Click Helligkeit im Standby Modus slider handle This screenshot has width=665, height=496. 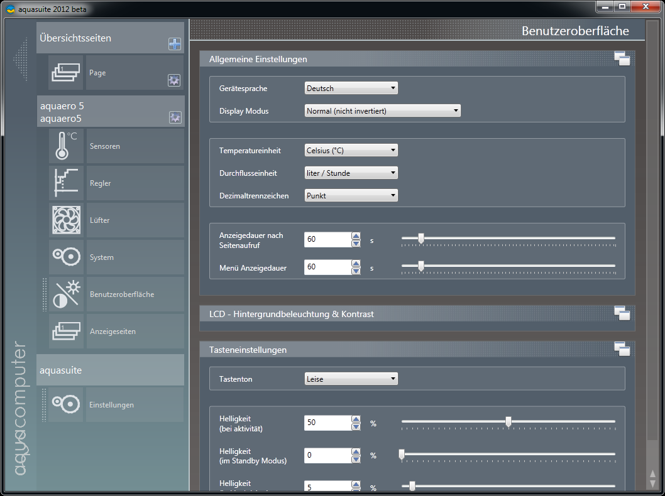pyautogui.click(x=402, y=454)
